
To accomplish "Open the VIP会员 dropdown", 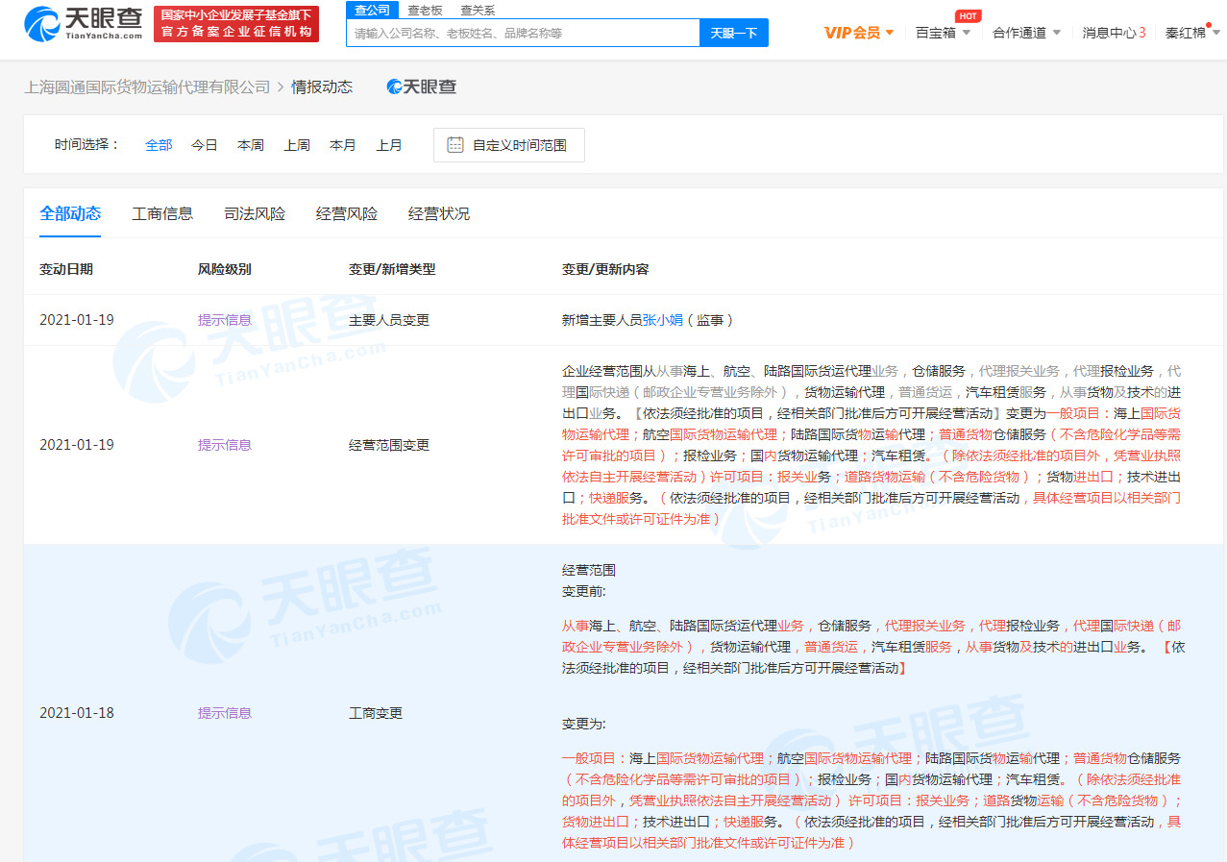I will click(x=859, y=33).
